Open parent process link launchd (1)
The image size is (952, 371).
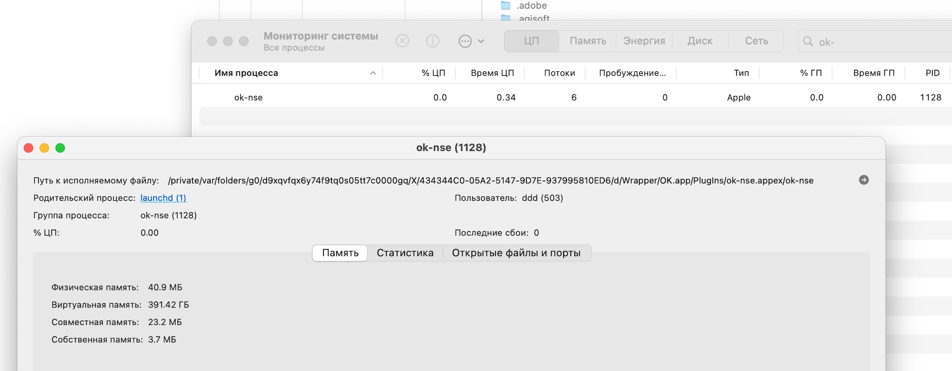(x=163, y=198)
